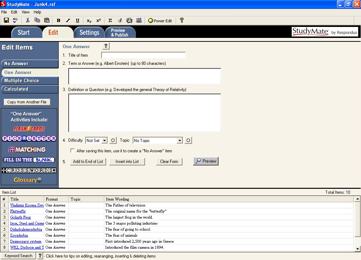The height and width of the screenshot is (260, 361).
Task: Click the Title of Item input field
Action: 144,55
